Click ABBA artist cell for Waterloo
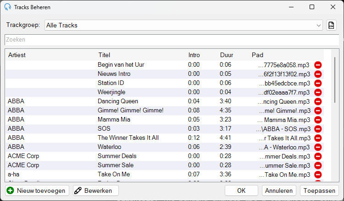 16,147
